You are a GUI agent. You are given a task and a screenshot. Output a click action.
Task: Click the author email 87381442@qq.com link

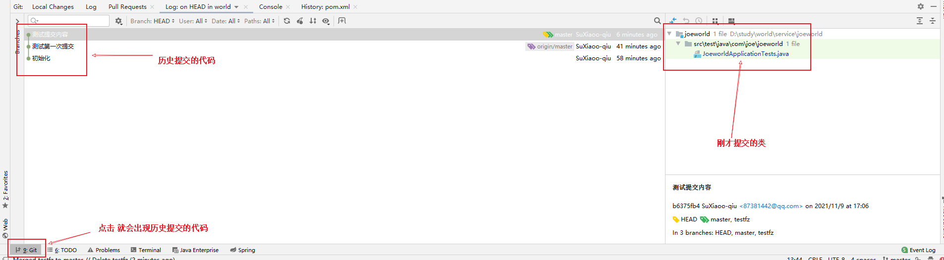pos(771,206)
